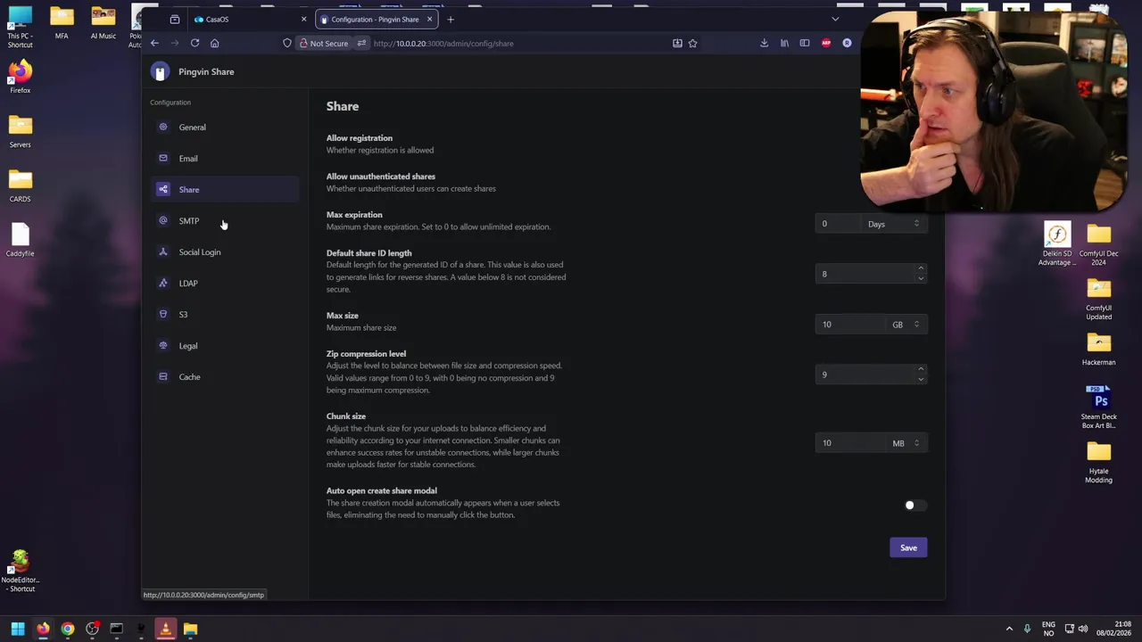Screen dimensions: 1142x642
Task: Click the max expiration number field
Action: pyautogui.click(x=839, y=224)
